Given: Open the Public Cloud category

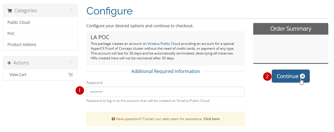Looking at the screenshot, I should tap(19, 22).
